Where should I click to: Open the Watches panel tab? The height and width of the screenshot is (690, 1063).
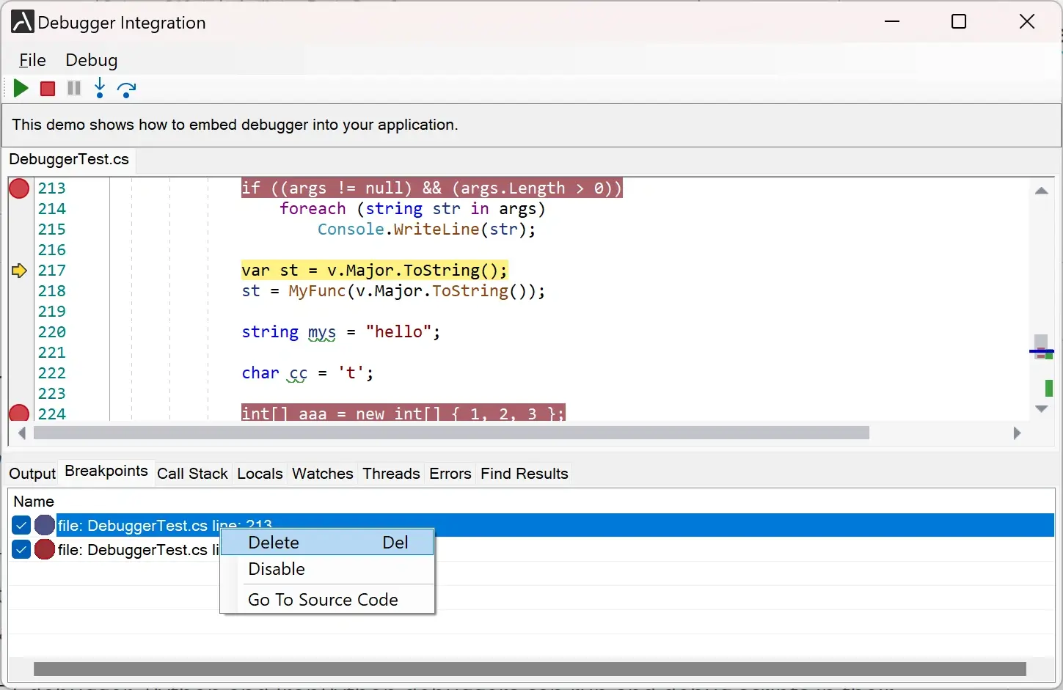pyautogui.click(x=322, y=474)
